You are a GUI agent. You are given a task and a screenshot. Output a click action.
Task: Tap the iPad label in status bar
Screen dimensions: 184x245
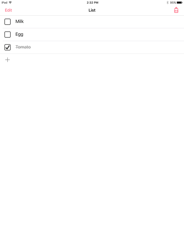[x=4, y=3]
